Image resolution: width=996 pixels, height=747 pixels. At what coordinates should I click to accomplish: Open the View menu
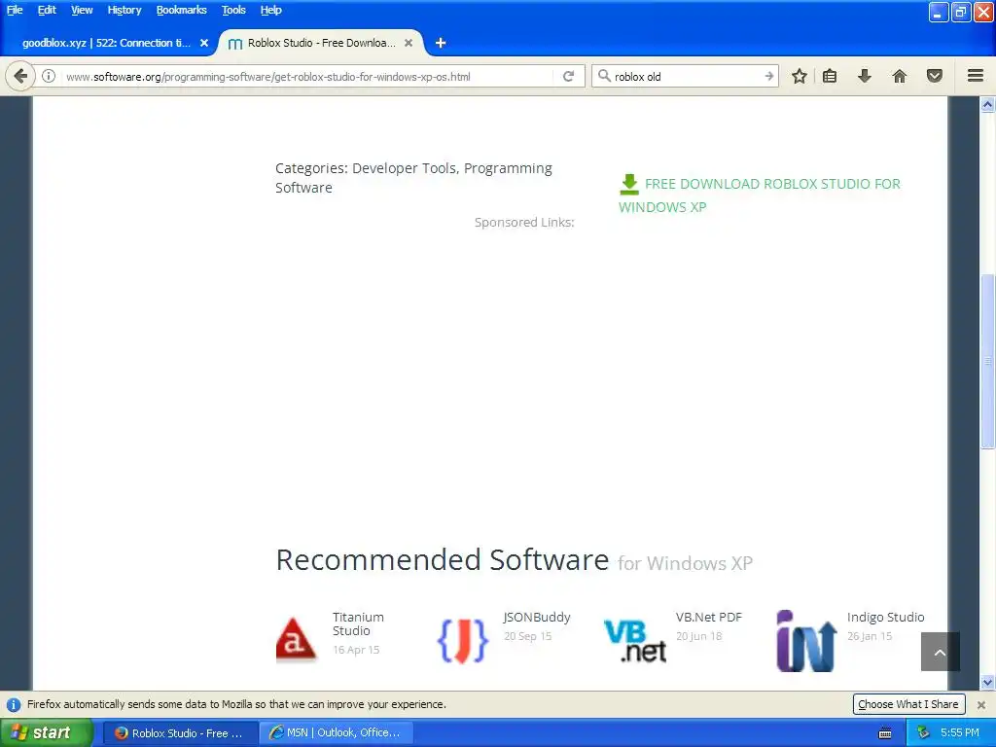[x=82, y=10]
